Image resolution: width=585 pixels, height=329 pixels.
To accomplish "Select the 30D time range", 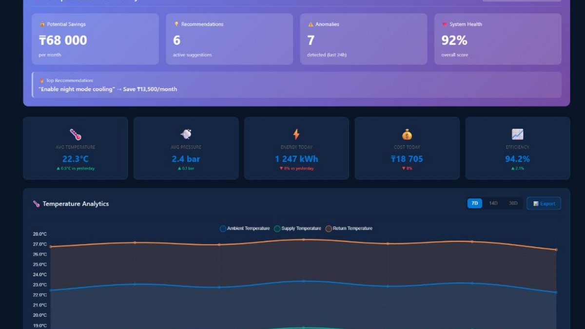I will click(x=512, y=203).
